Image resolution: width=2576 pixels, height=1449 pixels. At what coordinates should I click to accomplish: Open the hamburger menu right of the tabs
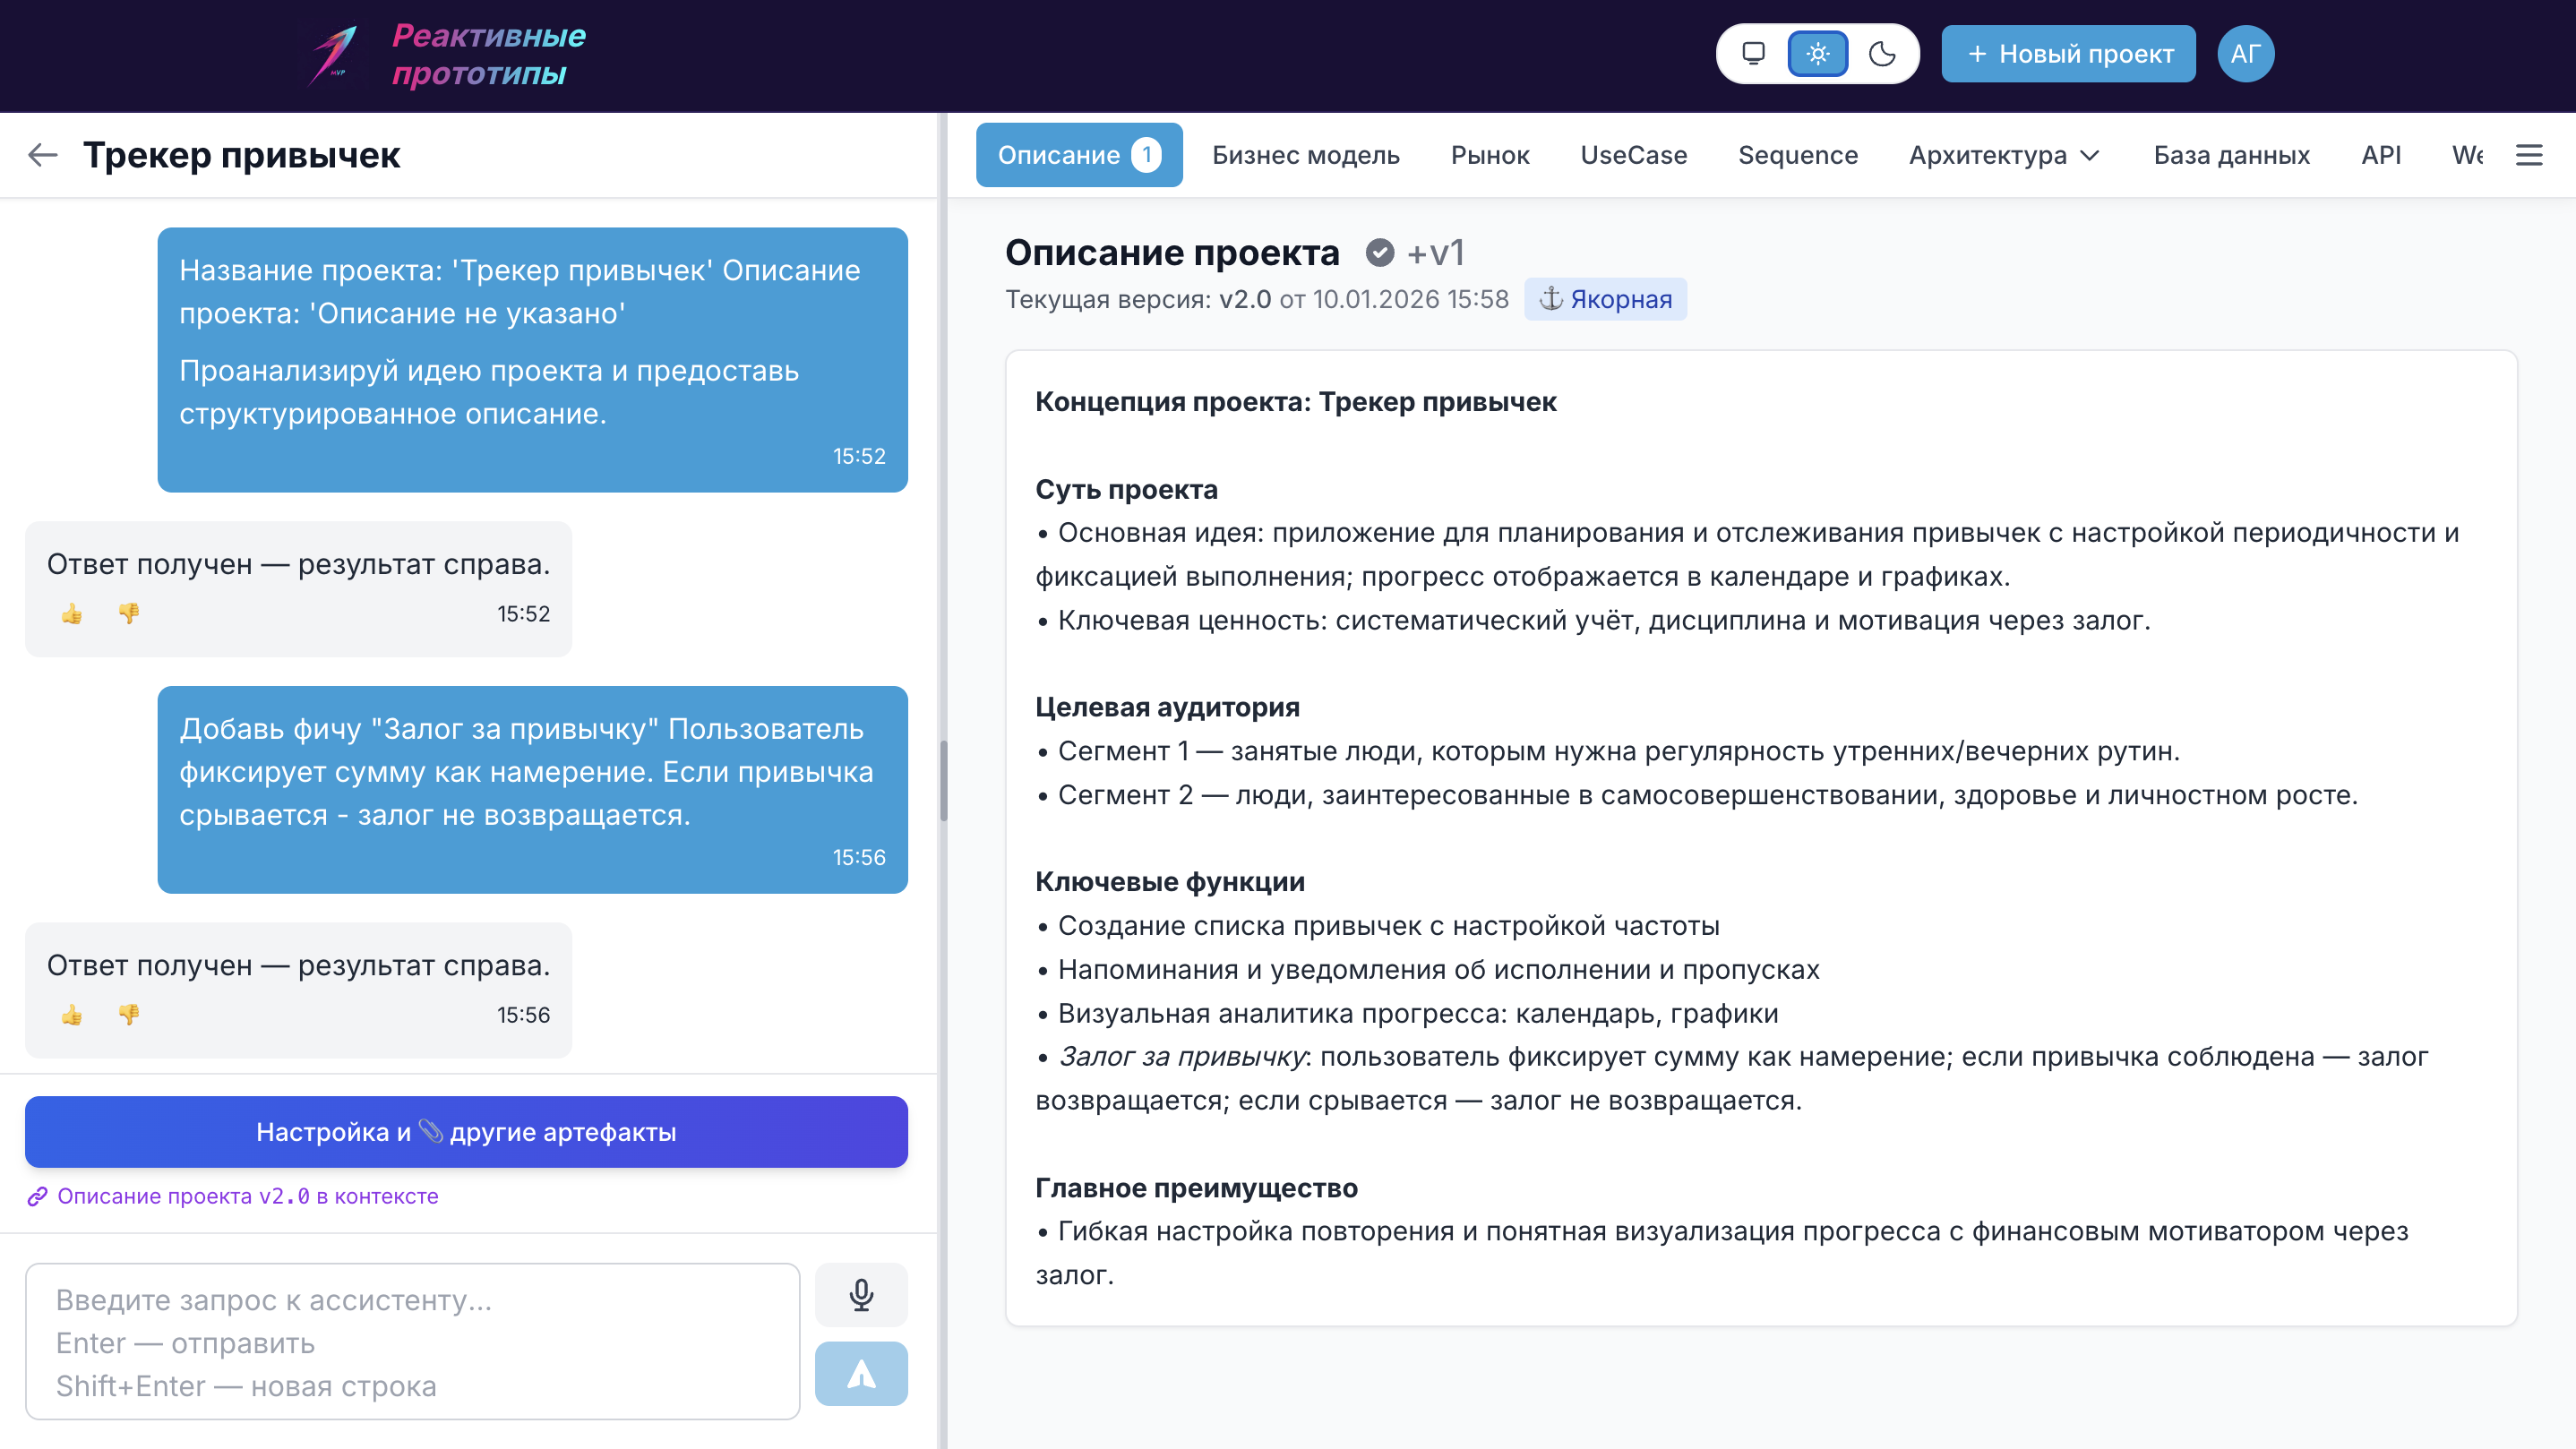[2529, 155]
